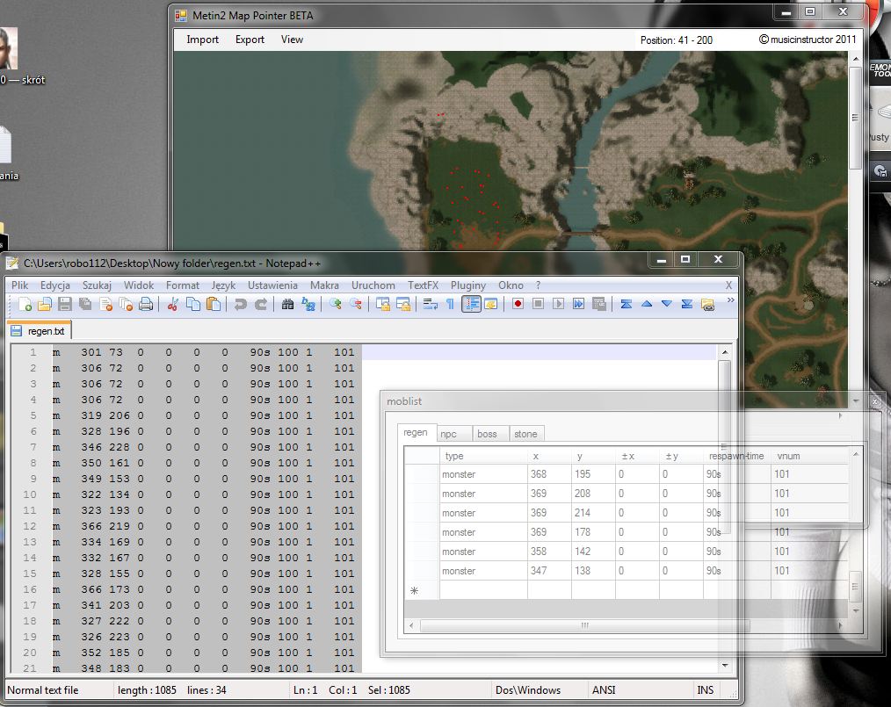Click the Save All toolbar icon
The width and height of the screenshot is (891, 707).
point(85,305)
